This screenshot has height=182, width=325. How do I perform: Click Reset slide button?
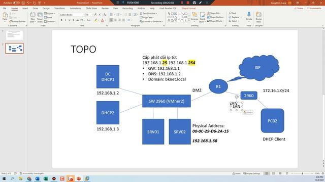[48, 18]
